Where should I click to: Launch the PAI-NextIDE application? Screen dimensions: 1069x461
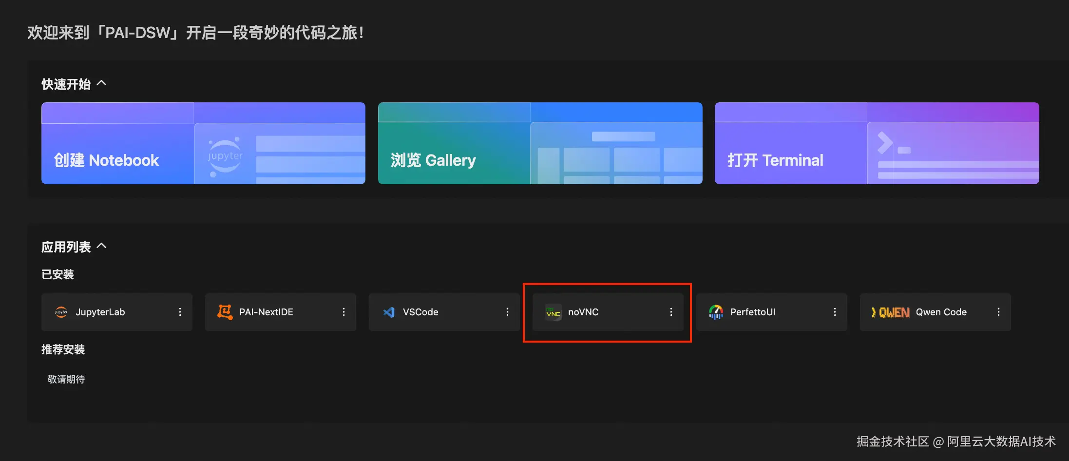click(280, 312)
